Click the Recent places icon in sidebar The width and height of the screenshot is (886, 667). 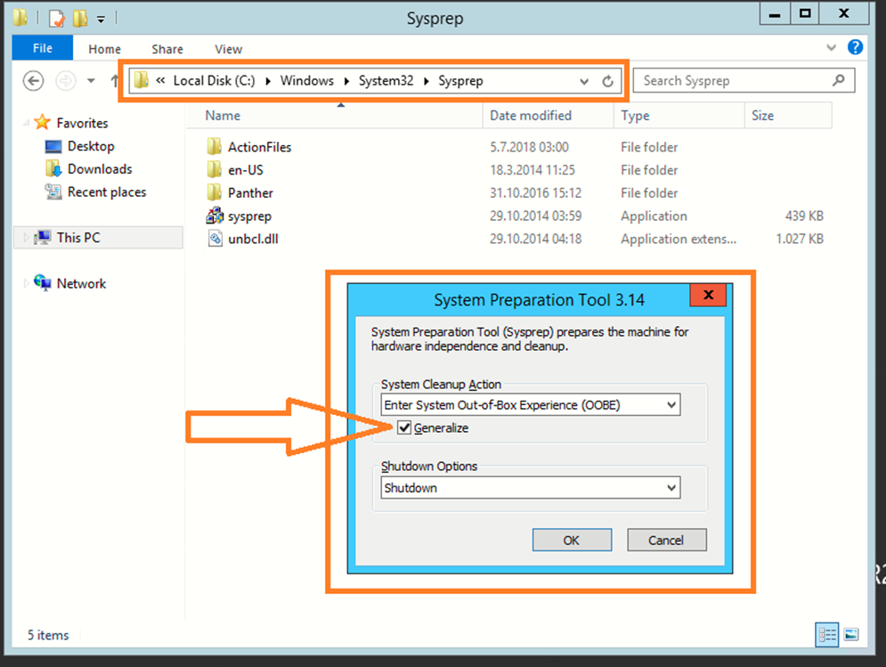point(53,191)
